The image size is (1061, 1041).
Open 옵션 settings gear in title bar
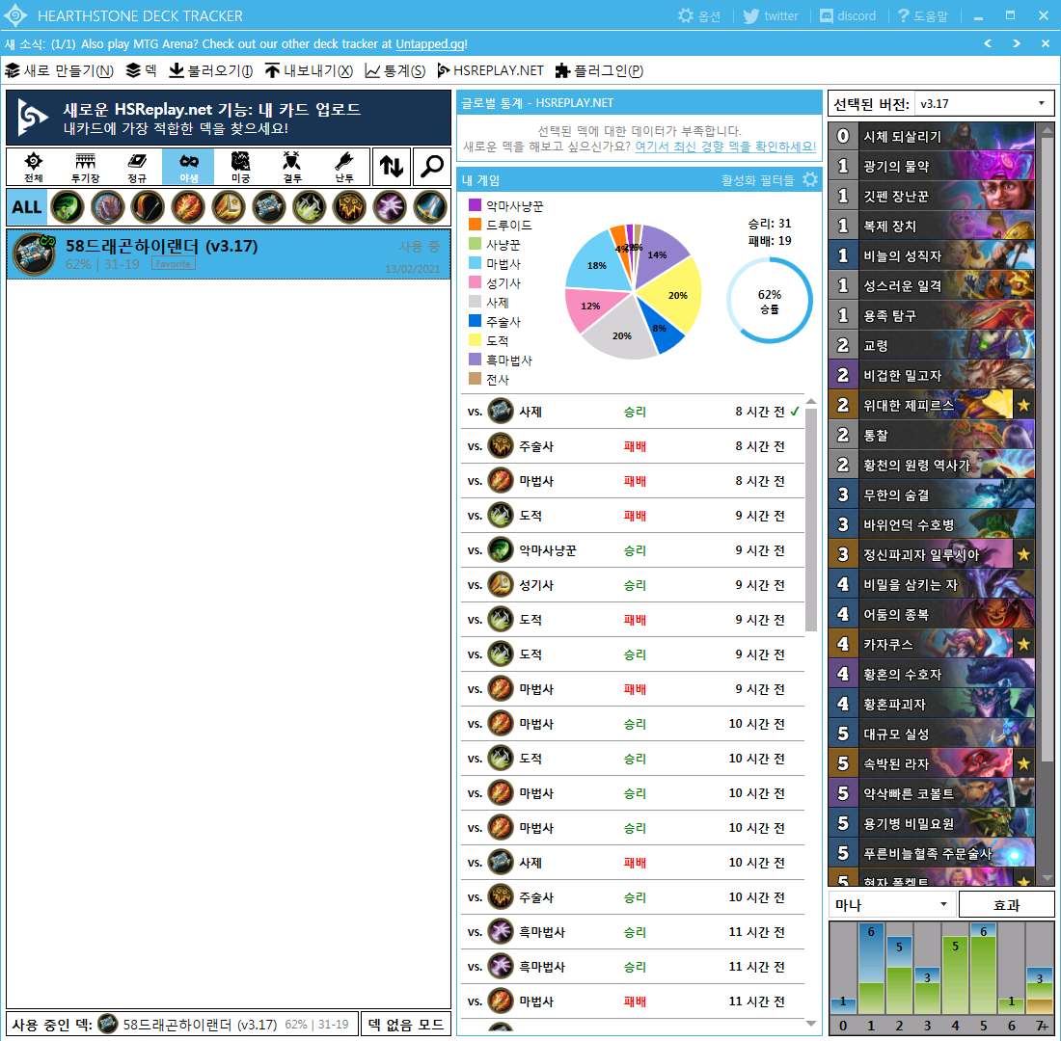coord(699,15)
